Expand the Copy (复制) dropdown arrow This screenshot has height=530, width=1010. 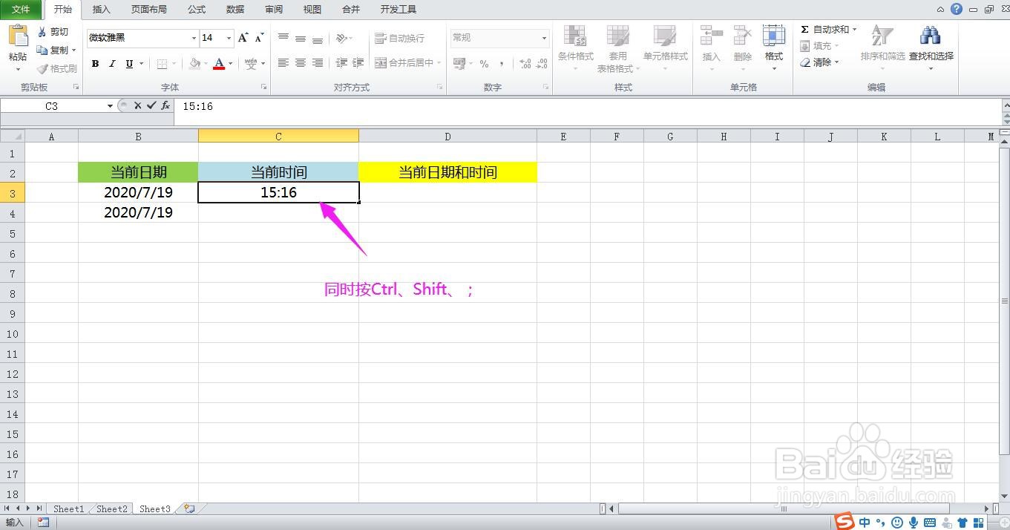point(74,50)
